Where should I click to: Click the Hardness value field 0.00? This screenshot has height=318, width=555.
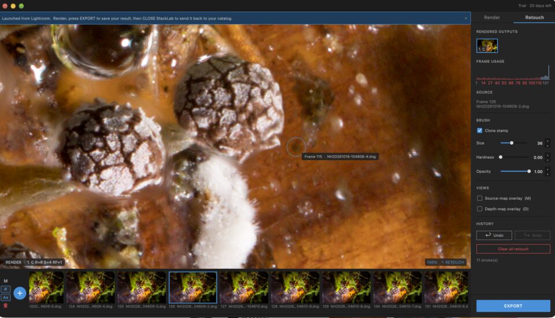pyautogui.click(x=538, y=157)
